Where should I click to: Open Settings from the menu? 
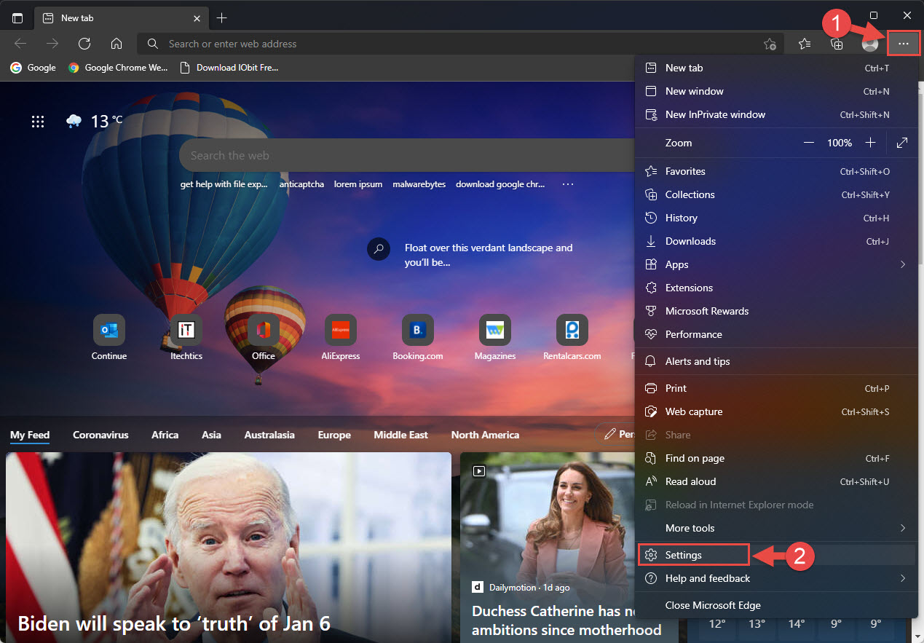(776, 555)
